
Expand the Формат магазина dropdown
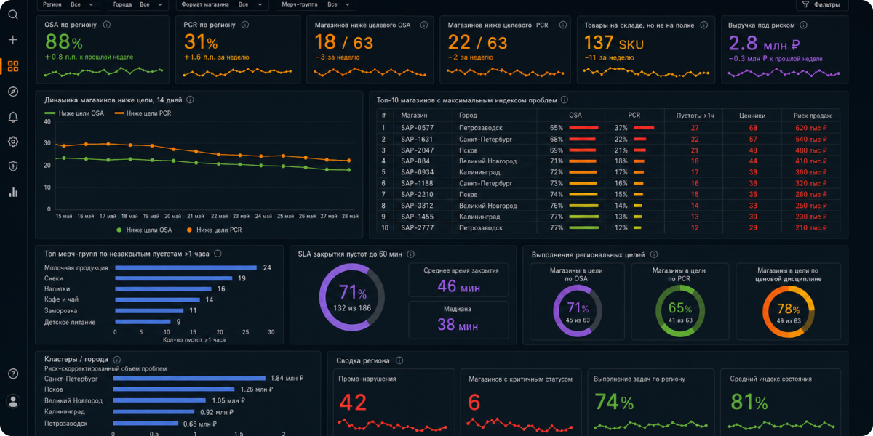[221, 4]
